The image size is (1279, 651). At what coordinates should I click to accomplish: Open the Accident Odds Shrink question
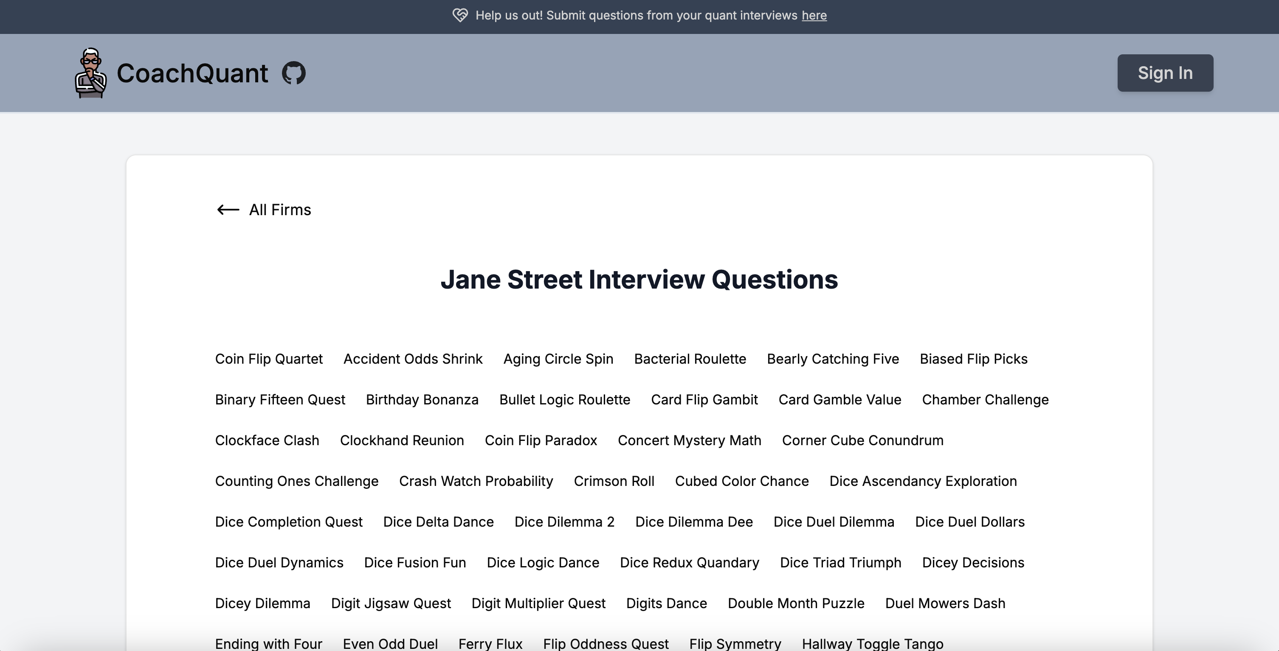tap(413, 359)
